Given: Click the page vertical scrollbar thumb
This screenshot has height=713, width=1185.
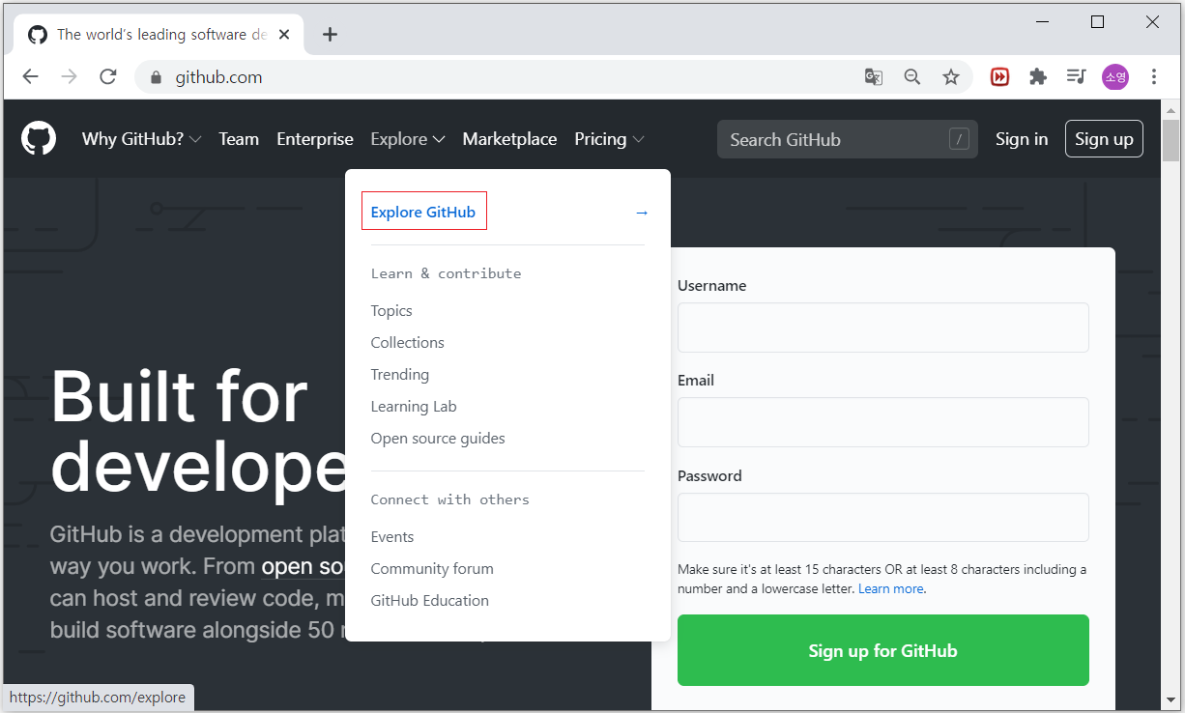Looking at the screenshot, I should (x=1171, y=141).
